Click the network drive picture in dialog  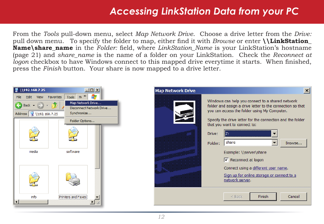[184, 112]
